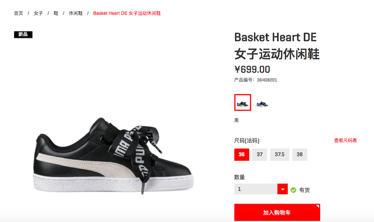Expand the red quantity dropdown arrow

tap(283, 189)
